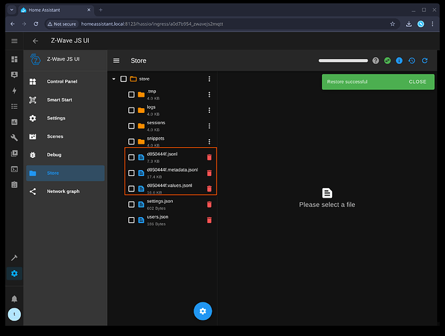Open the Home Assistant sidebar hamburger menu
Viewport: 445px width, 336px height.
tap(14, 41)
